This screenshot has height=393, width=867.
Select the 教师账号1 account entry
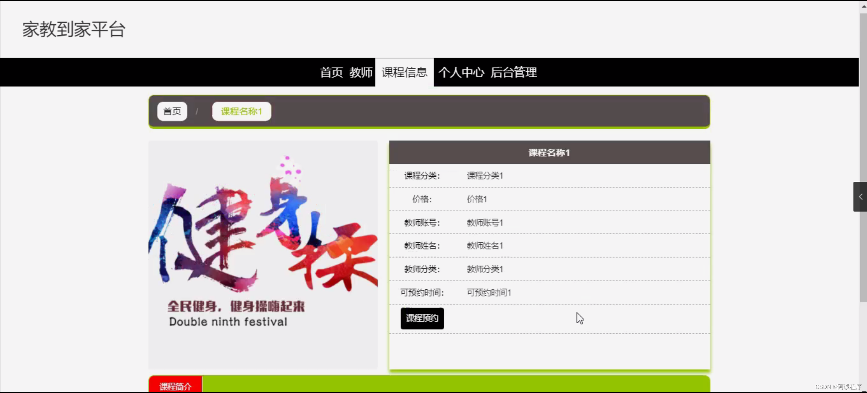(x=484, y=222)
